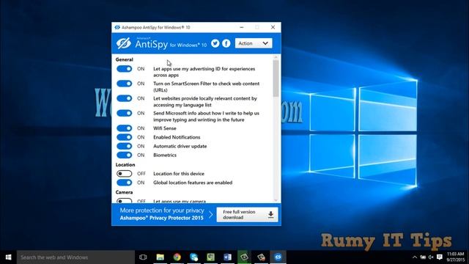
Task: Open File Explorer from the taskbar
Action: (160, 257)
